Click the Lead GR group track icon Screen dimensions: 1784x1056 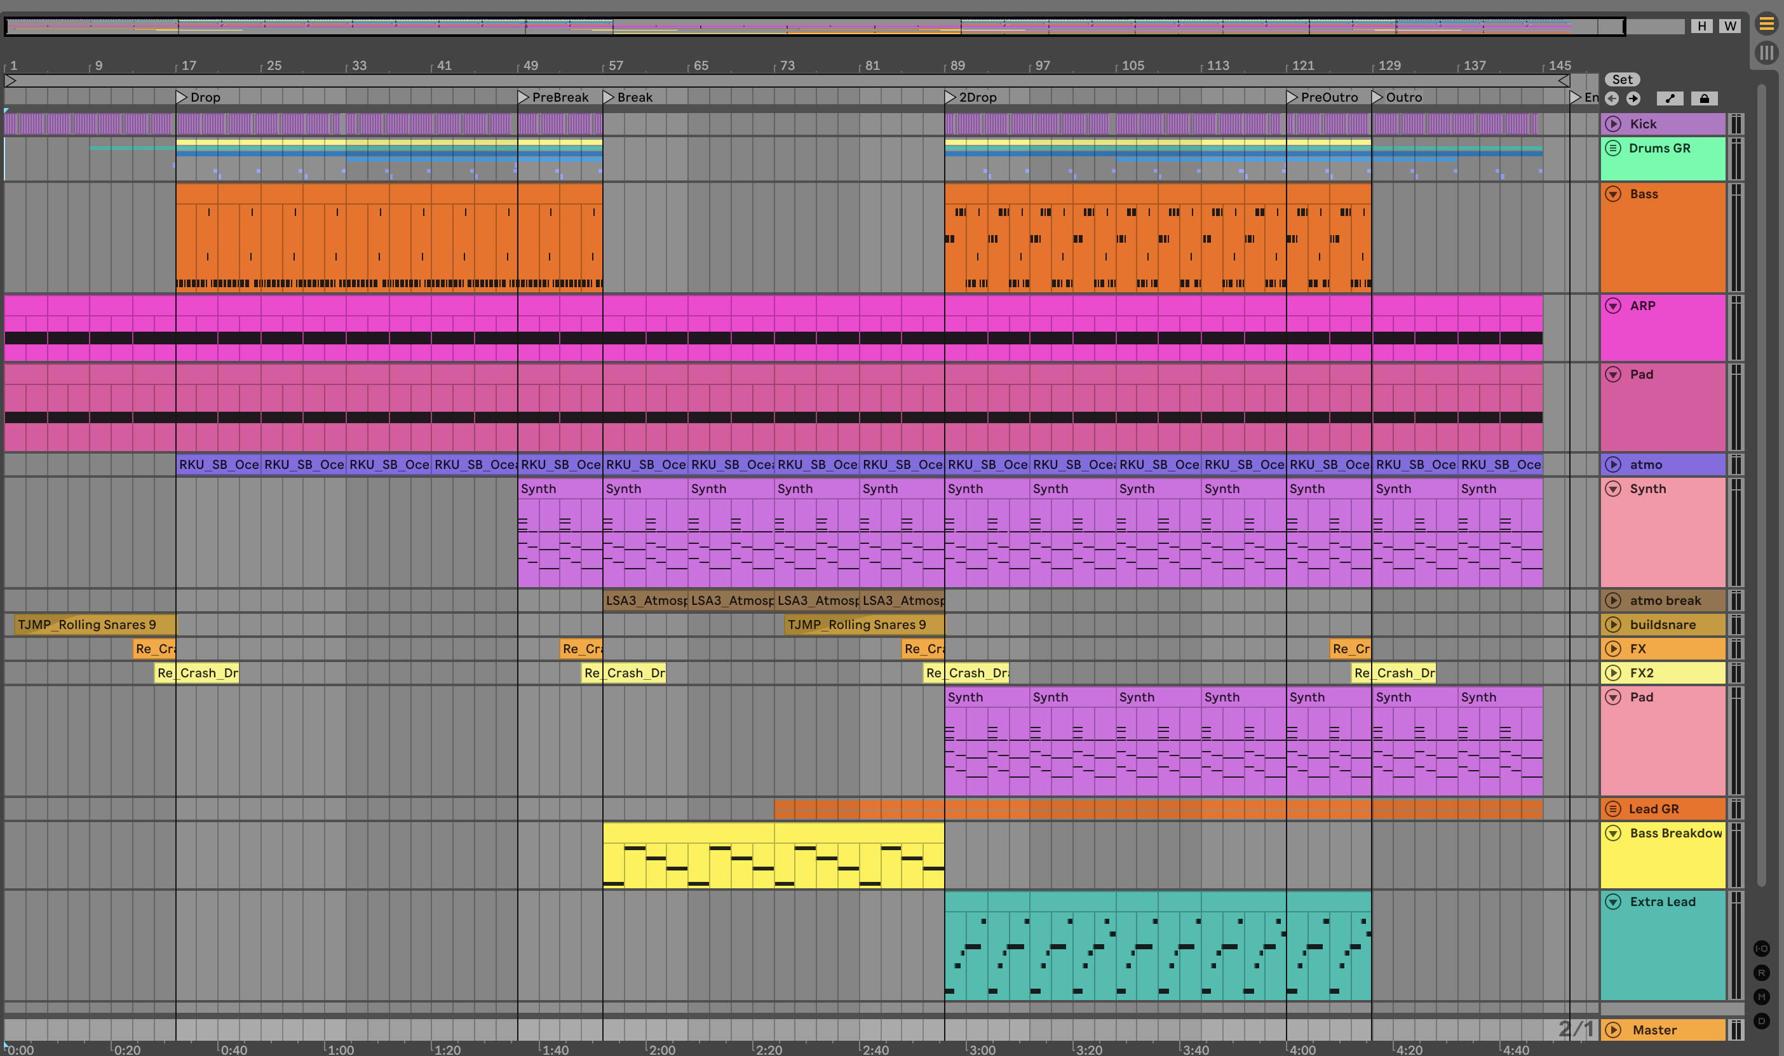1613,808
